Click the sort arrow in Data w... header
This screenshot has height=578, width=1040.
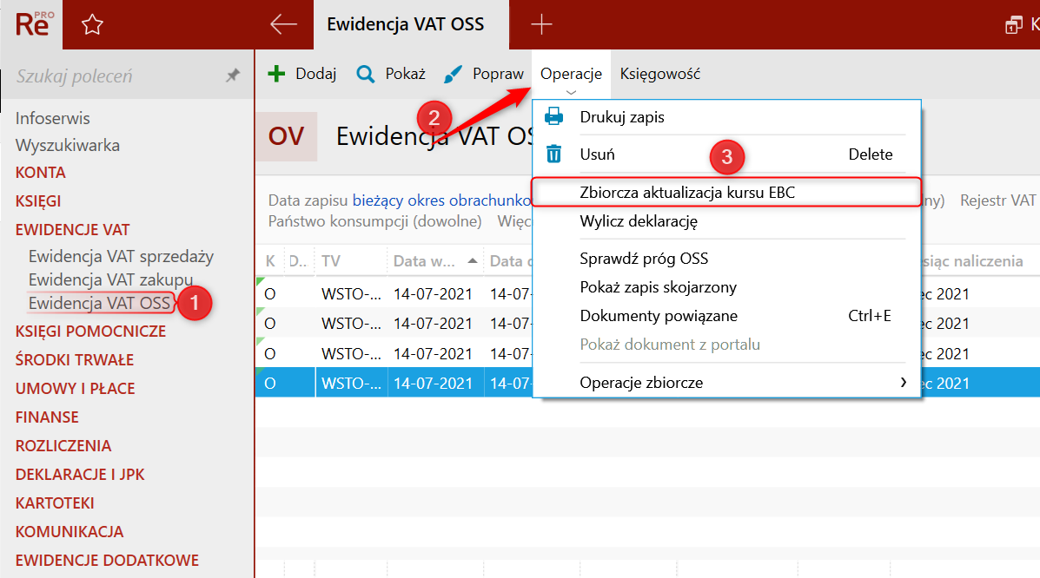pos(473,260)
